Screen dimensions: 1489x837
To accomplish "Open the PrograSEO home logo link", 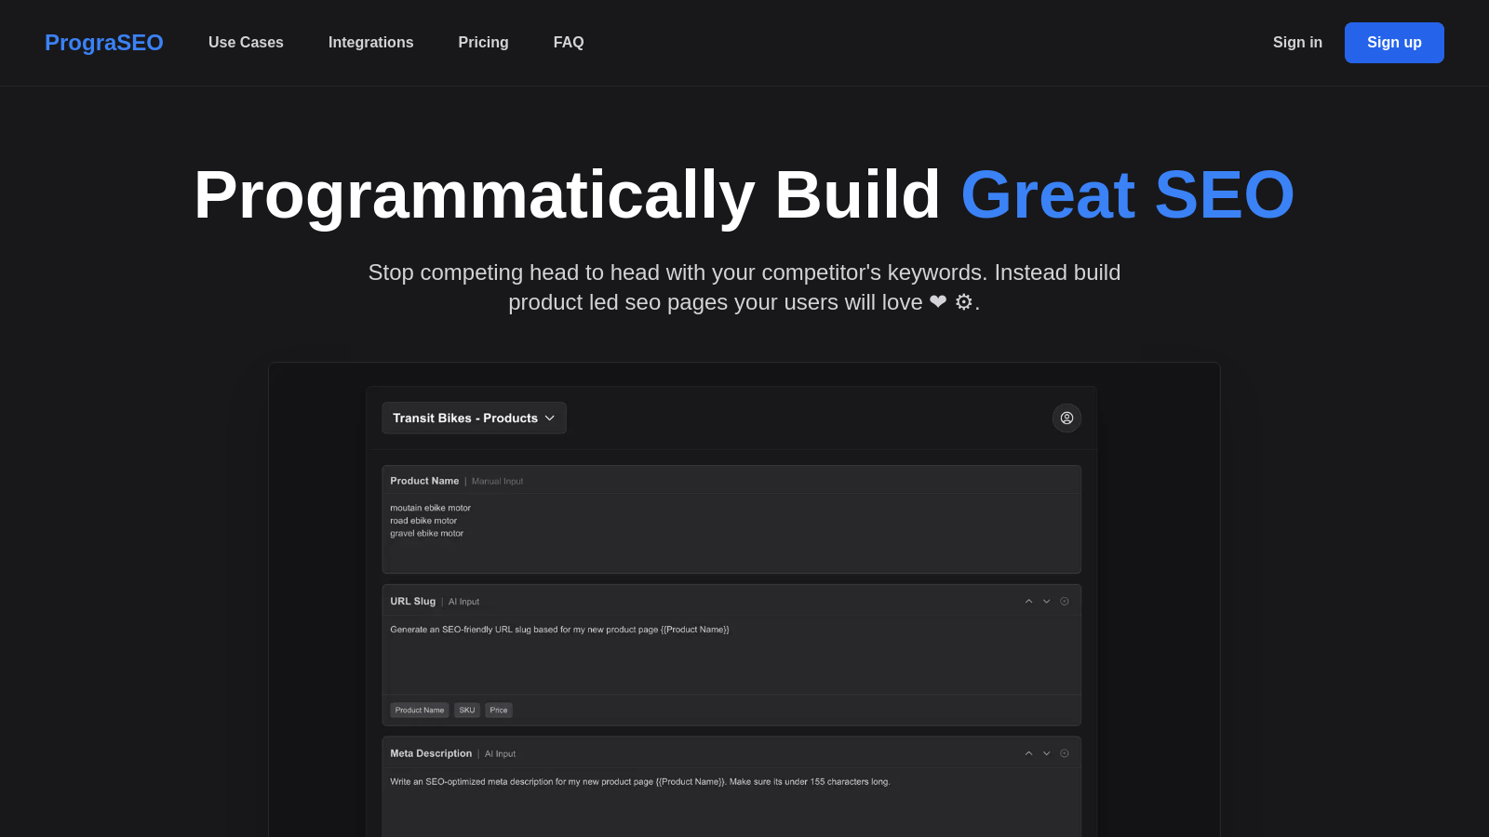I will 104,43.
